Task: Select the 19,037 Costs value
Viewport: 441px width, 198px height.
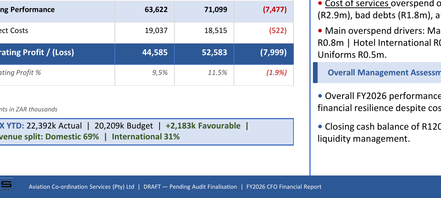Action: pos(156,31)
